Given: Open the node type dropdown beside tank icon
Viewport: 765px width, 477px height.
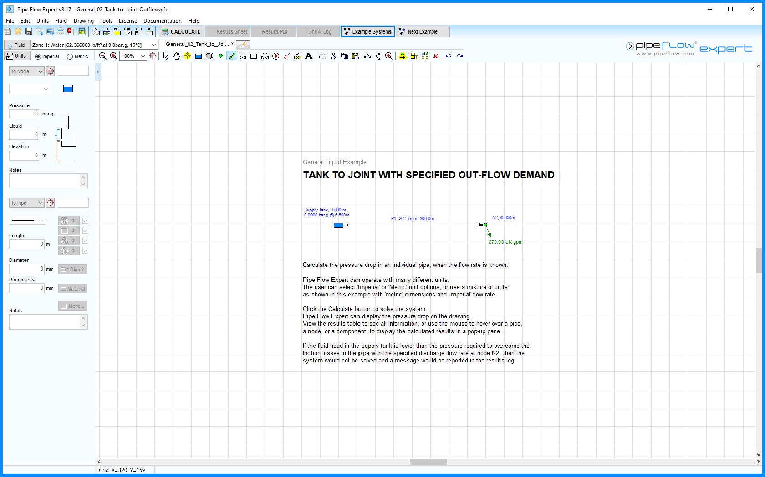Looking at the screenshot, I should (29, 89).
